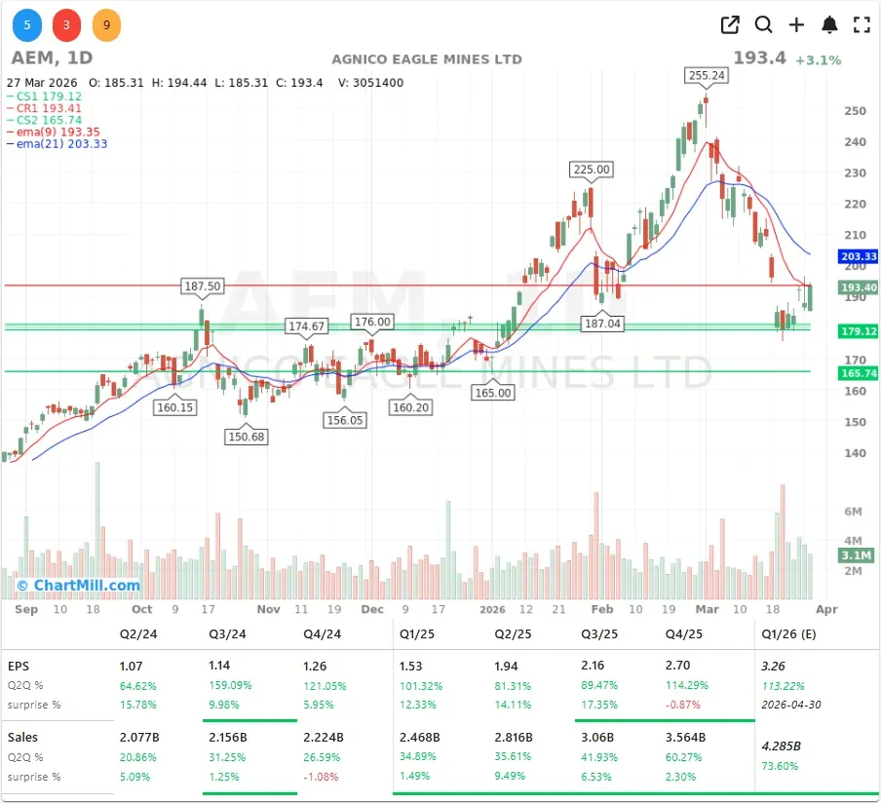This screenshot has height=803, width=881.
Task: Open the symbol search magnifier
Action: pos(764,25)
